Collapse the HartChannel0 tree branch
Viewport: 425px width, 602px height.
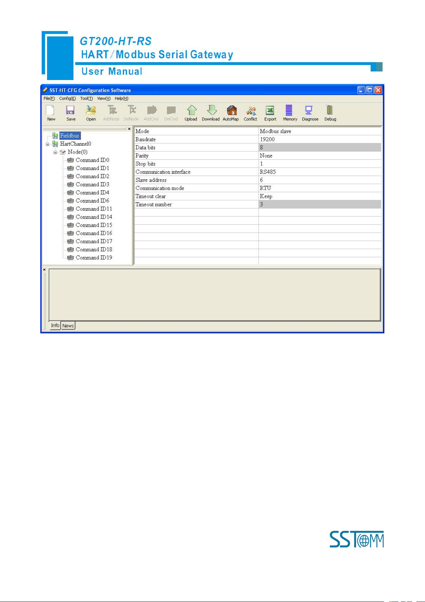pos(47,144)
